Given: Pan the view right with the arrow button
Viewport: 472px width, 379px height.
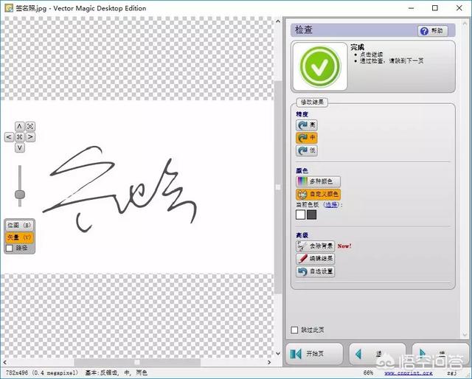Looking at the screenshot, I should click(x=31, y=137).
